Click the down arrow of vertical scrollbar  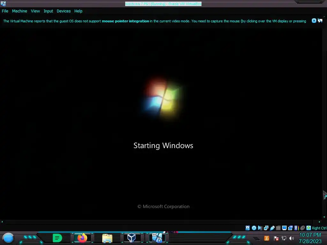[324, 217]
